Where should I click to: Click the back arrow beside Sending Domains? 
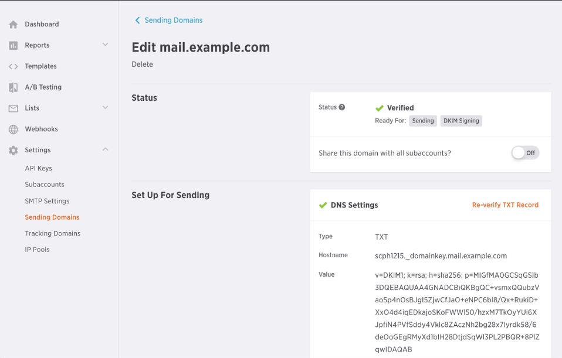[137, 21]
